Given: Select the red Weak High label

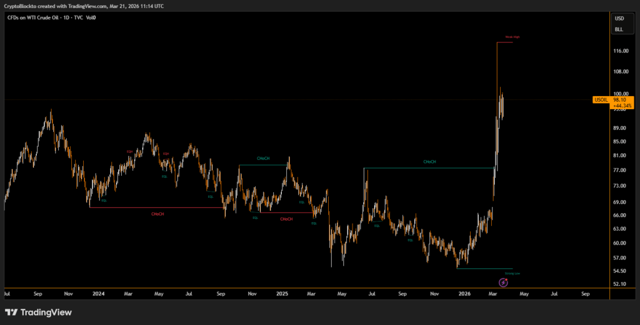Looking at the screenshot, I should (x=512, y=37).
